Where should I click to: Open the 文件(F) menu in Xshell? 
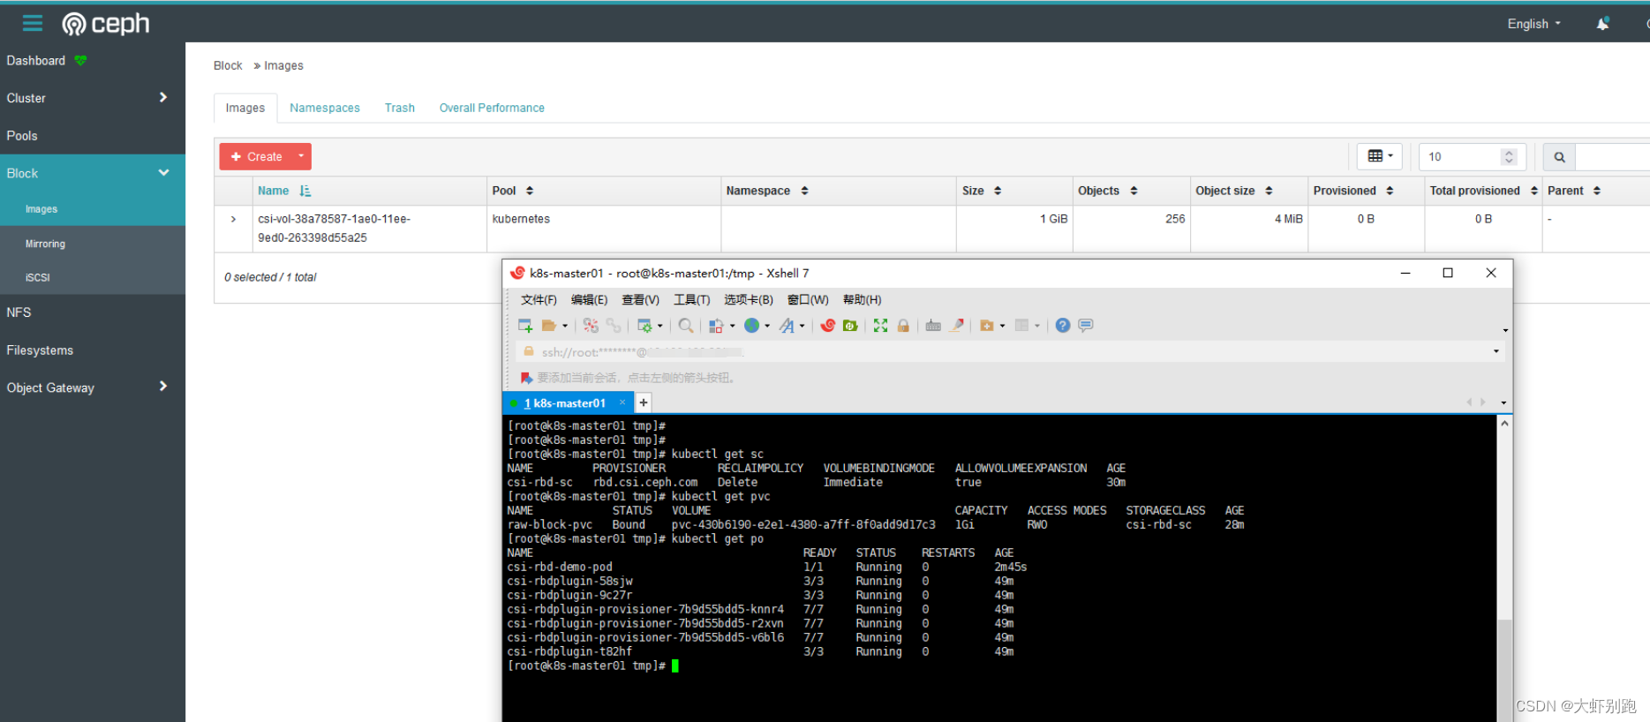[539, 300]
